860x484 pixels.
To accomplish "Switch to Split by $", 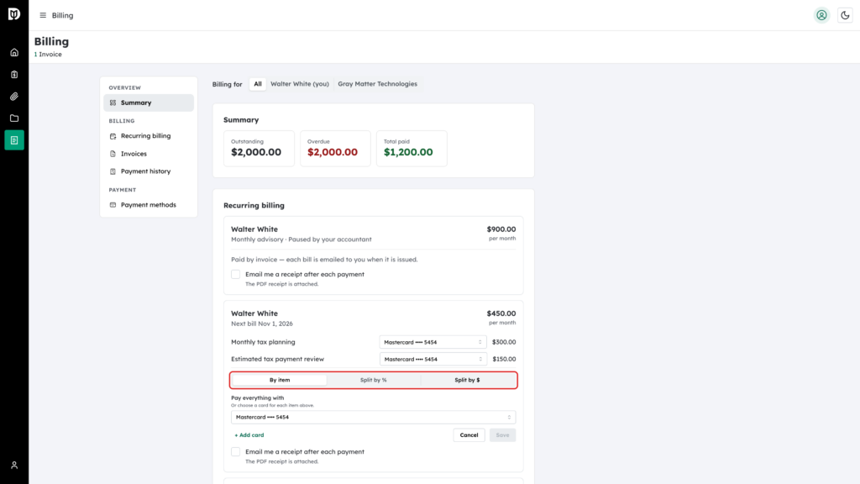I will [x=467, y=380].
